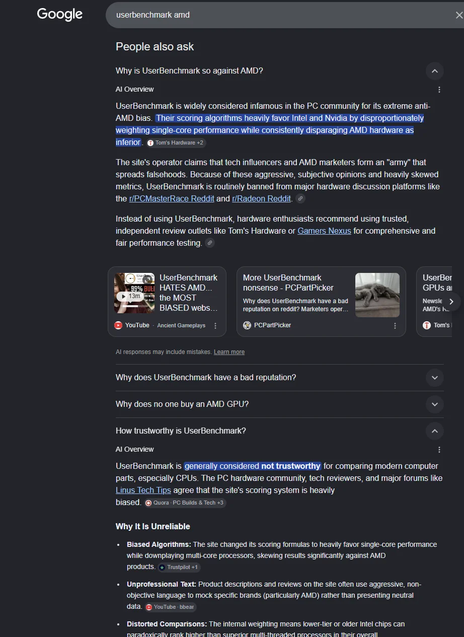The width and height of the screenshot is (464, 637).
Task: Click the Tom's Hardware icon on third card
Action: (x=427, y=325)
